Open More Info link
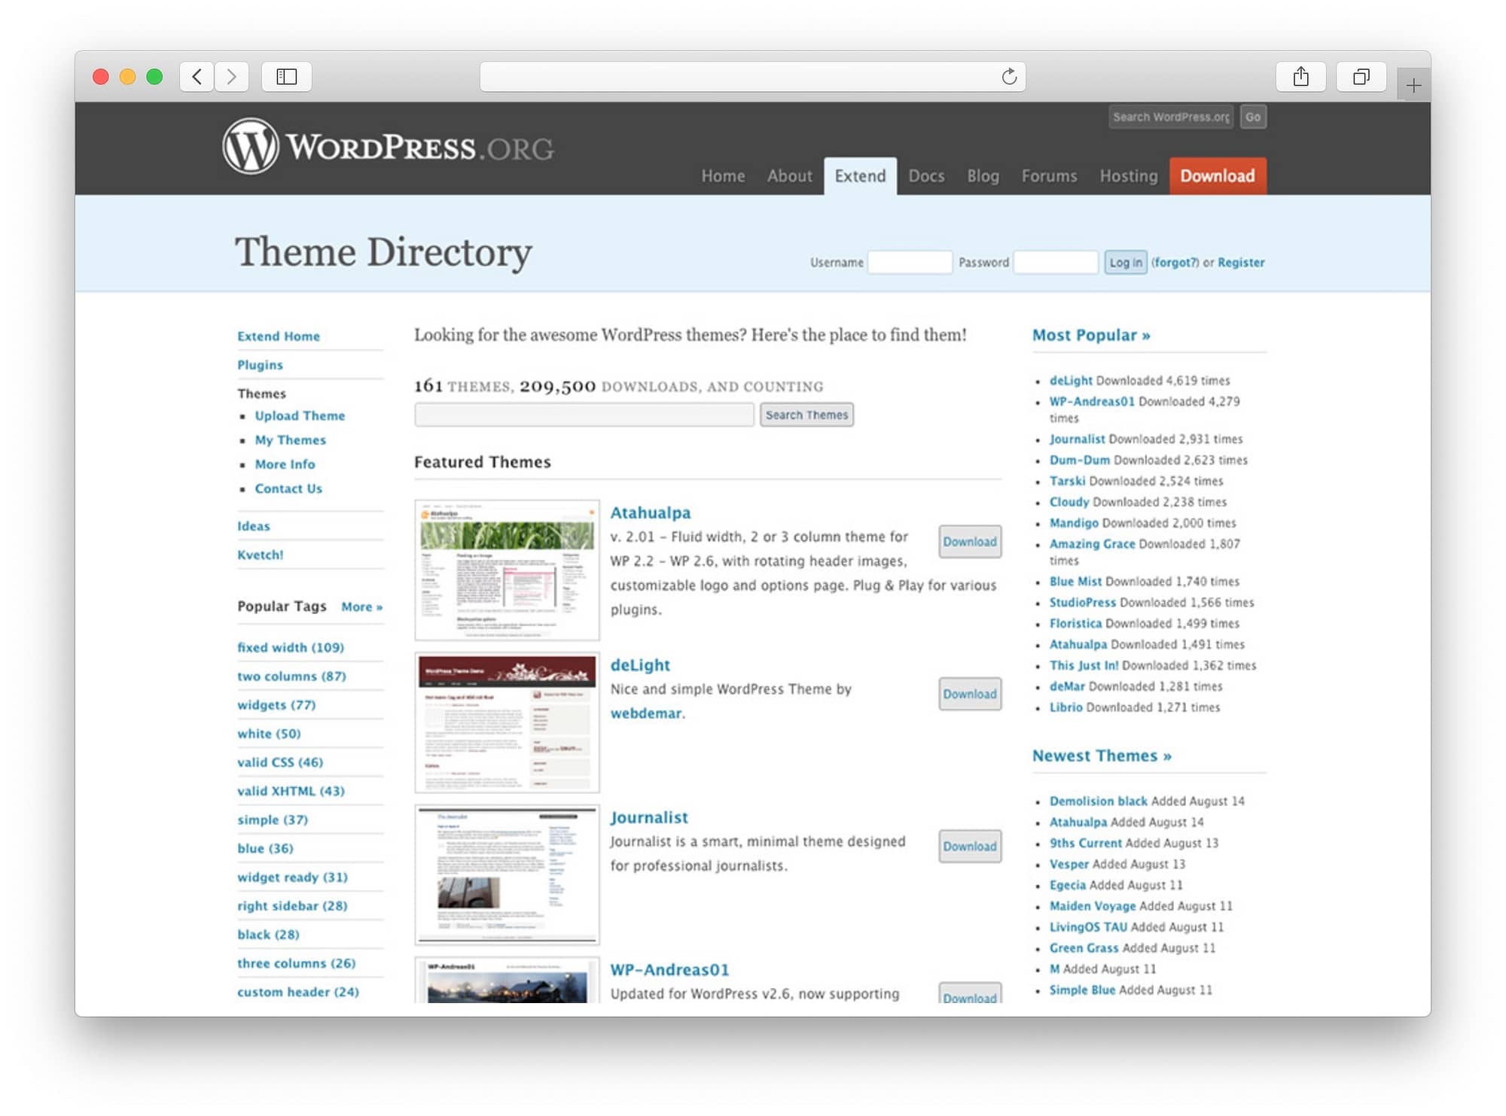The width and height of the screenshot is (1506, 1116). coord(285,464)
